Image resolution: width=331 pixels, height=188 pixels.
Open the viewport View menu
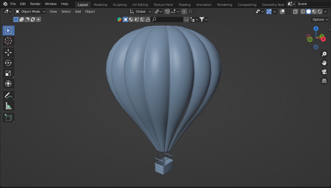53,12
